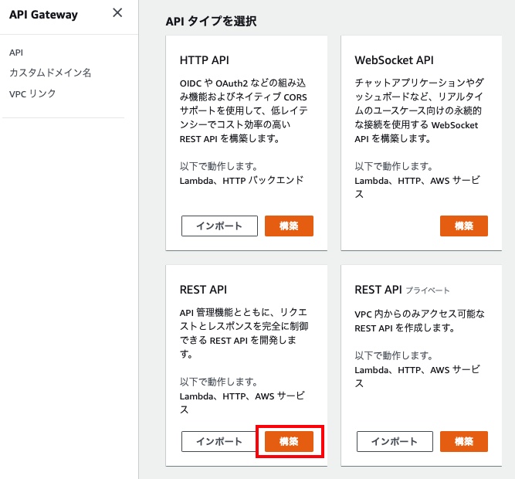This screenshot has height=479, width=515.
Task: Click the プライベート label beside REST API
Action: point(428,290)
